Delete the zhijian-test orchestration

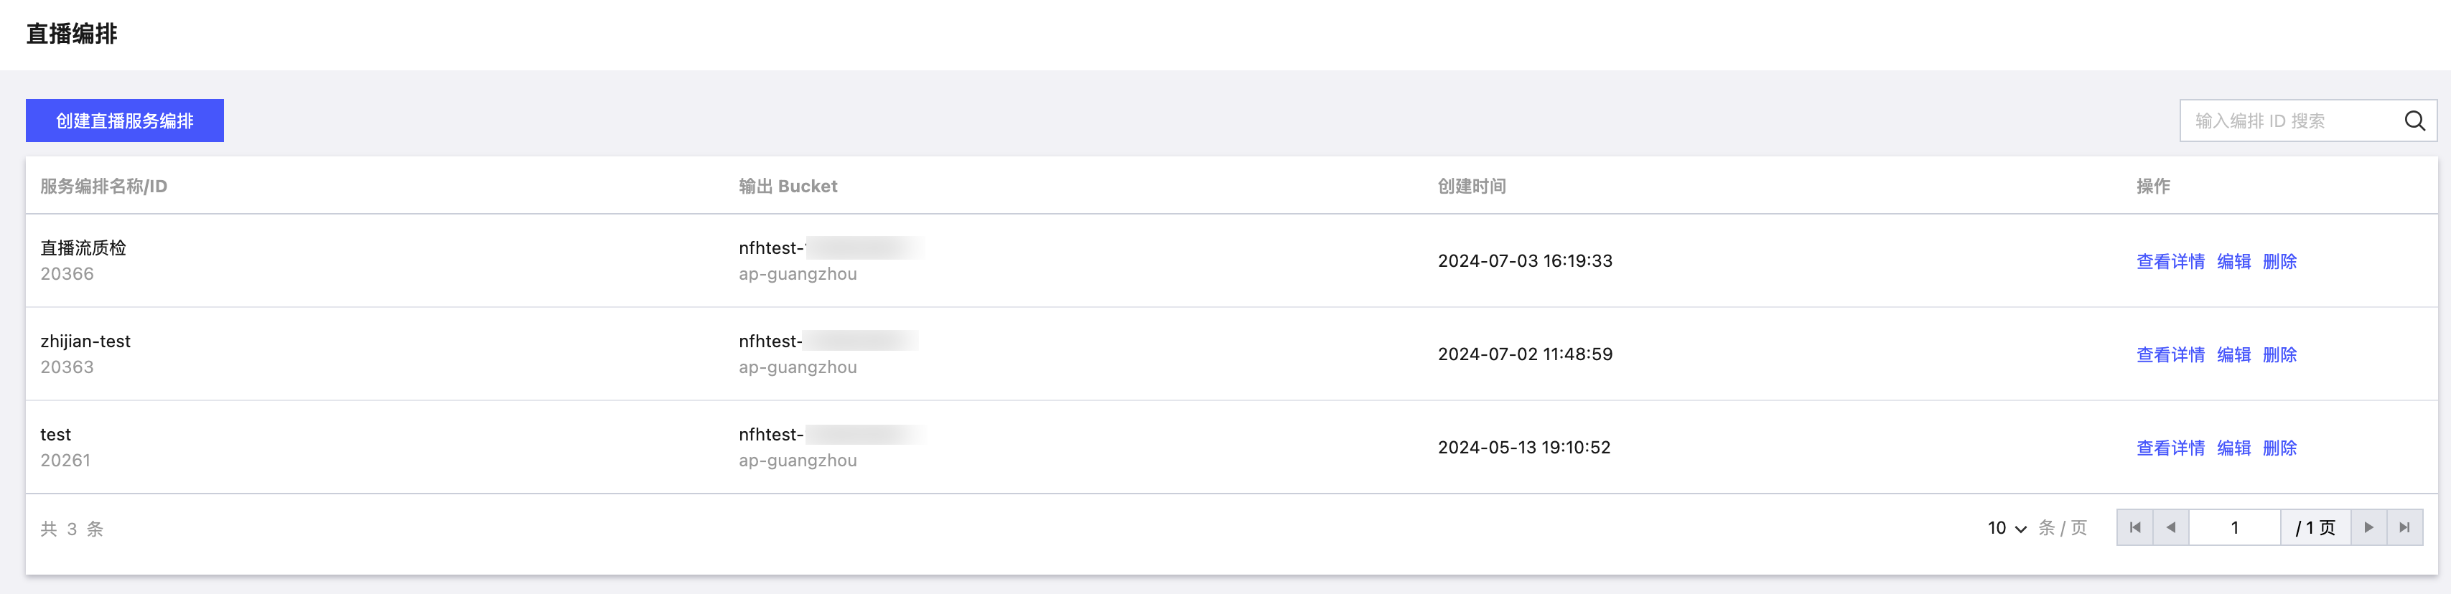tap(2279, 354)
